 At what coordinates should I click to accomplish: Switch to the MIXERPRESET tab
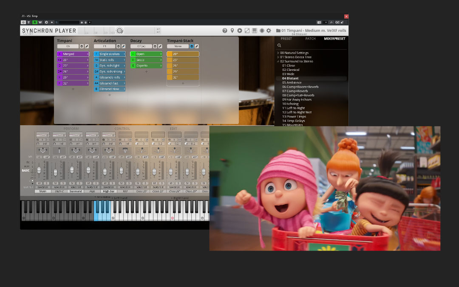coord(334,39)
